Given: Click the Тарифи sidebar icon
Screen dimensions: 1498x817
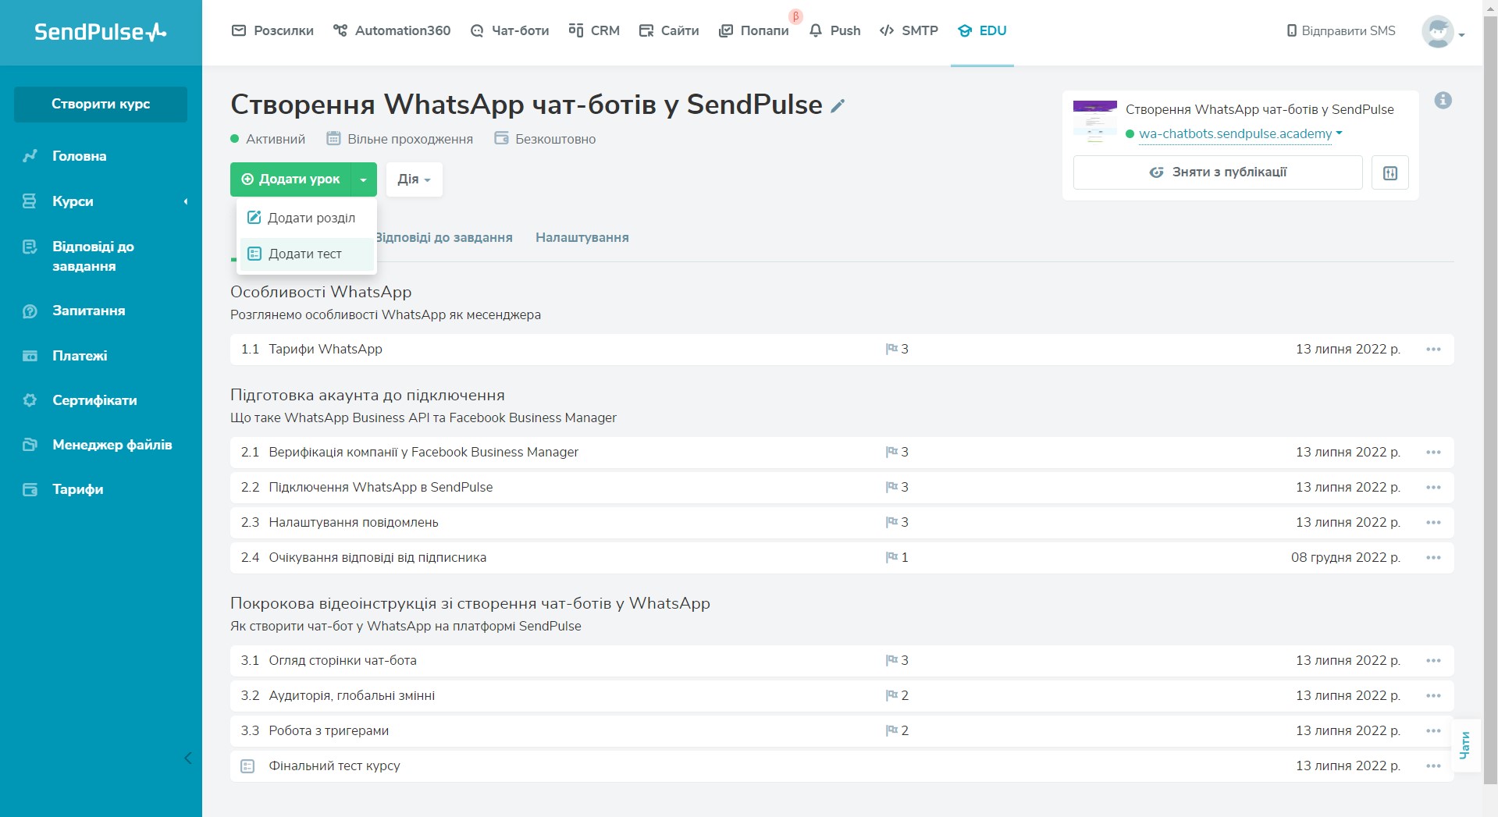Looking at the screenshot, I should pos(30,489).
